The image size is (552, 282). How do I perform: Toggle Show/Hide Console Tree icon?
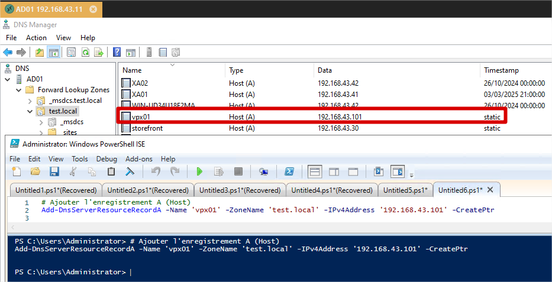pos(53,53)
